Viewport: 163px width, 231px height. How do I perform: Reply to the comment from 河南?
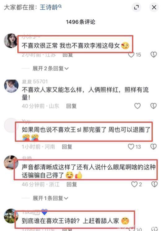tap(67, 147)
